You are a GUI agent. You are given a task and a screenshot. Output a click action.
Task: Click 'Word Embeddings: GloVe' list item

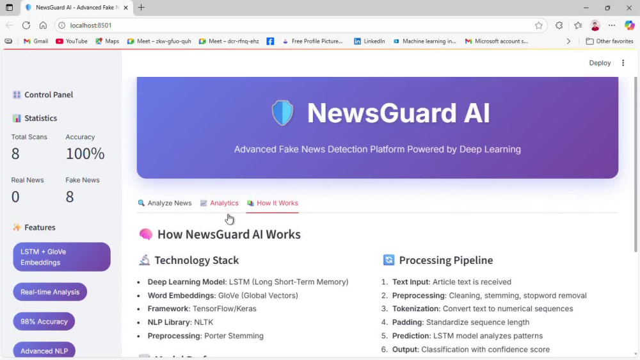click(223, 295)
